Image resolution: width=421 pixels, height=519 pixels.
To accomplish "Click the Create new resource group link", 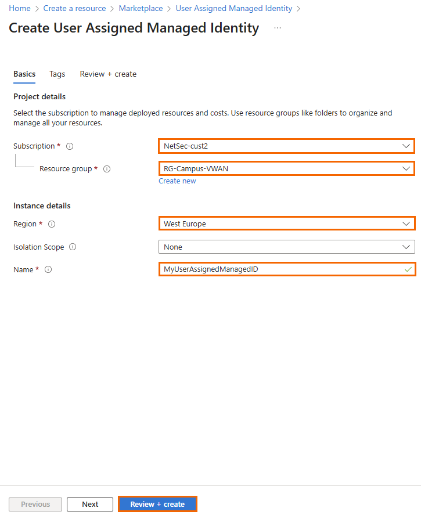I will click(x=177, y=181).
